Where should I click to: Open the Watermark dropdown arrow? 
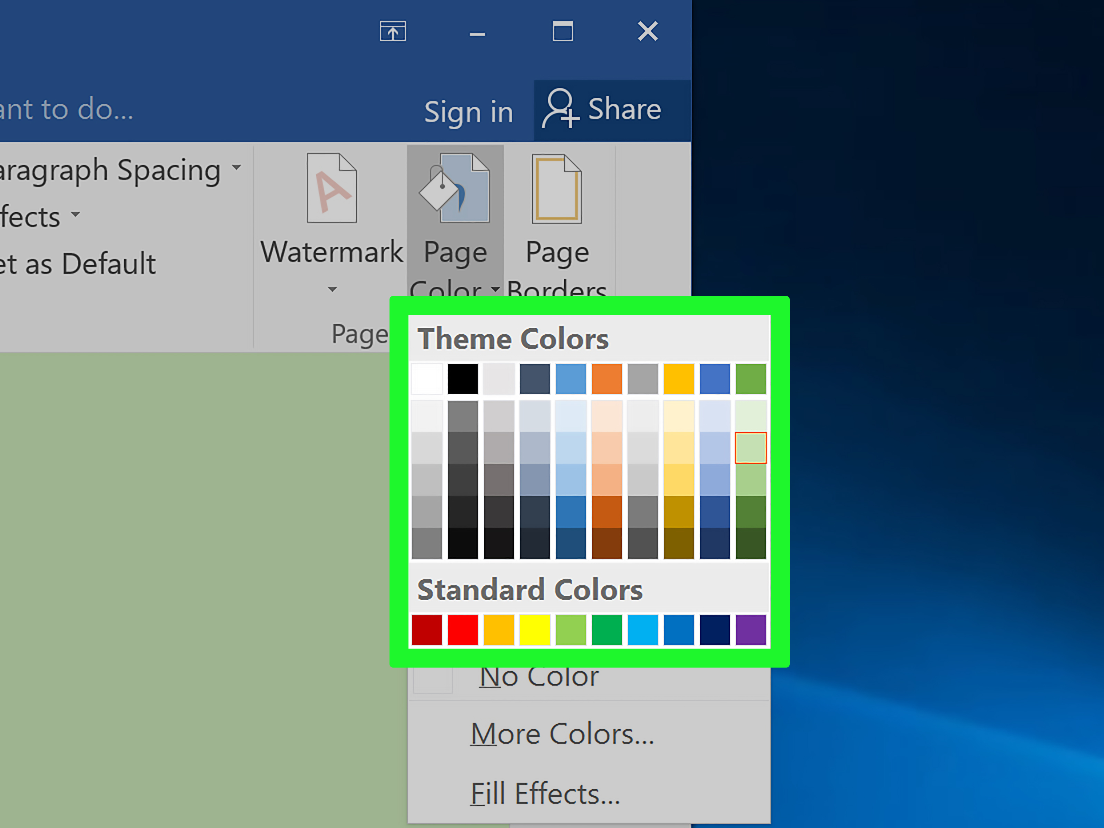332,289
